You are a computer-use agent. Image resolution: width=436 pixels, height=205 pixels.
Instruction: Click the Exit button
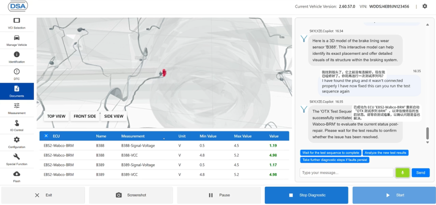pos(43,195)
